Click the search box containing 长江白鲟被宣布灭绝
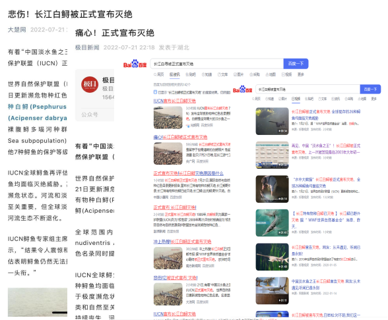Image resolution: width=388 pixels, height=320 pixels. [307, 90]
